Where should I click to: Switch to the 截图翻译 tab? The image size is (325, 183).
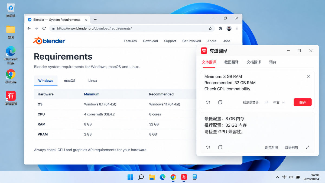tap(231, 62)
